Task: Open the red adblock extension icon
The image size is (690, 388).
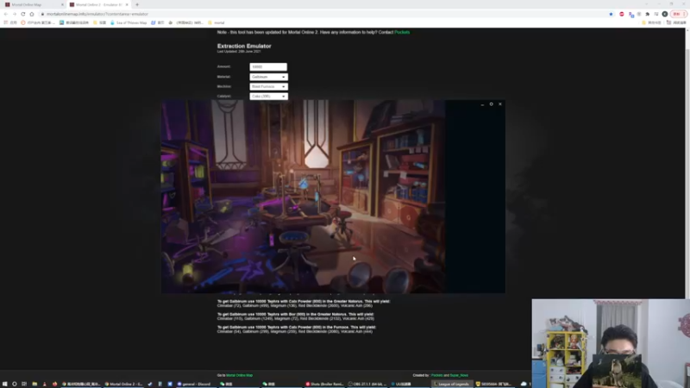Action: coord(622,14)
